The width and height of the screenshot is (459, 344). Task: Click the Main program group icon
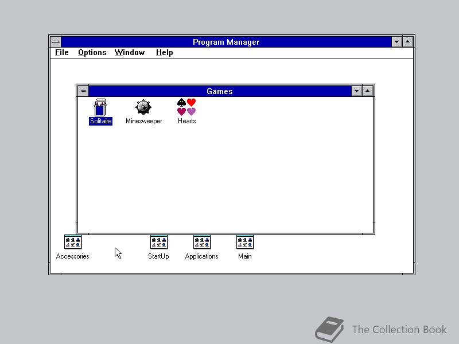tap(245, 242)
